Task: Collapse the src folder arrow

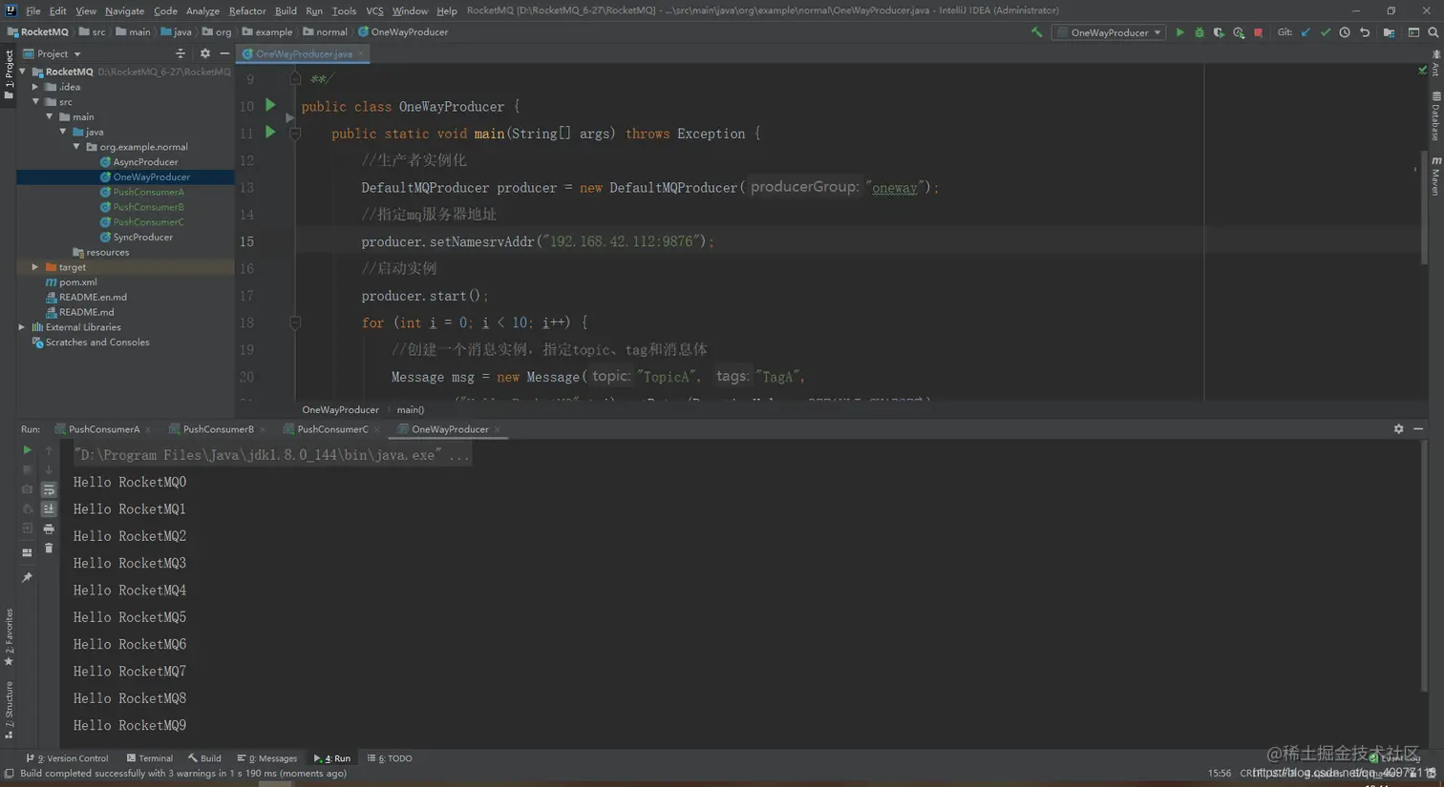Action: pyautogui.click(x=35, y=101)
